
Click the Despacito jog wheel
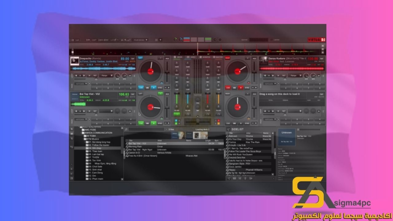pyautogui.click(x=150, y=72)
